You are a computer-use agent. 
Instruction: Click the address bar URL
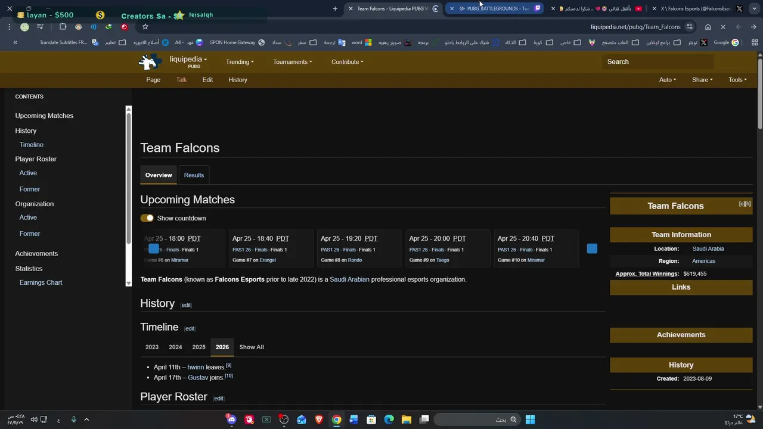point(635,27)
